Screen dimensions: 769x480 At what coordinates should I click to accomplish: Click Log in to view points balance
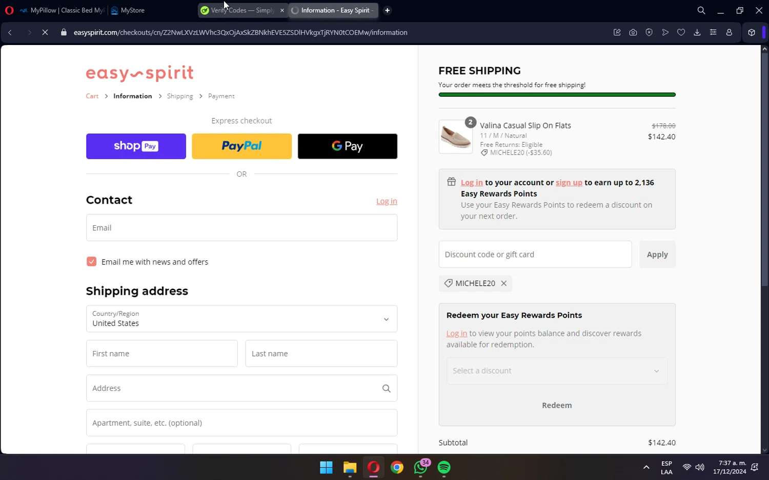(x=456, y=334)
